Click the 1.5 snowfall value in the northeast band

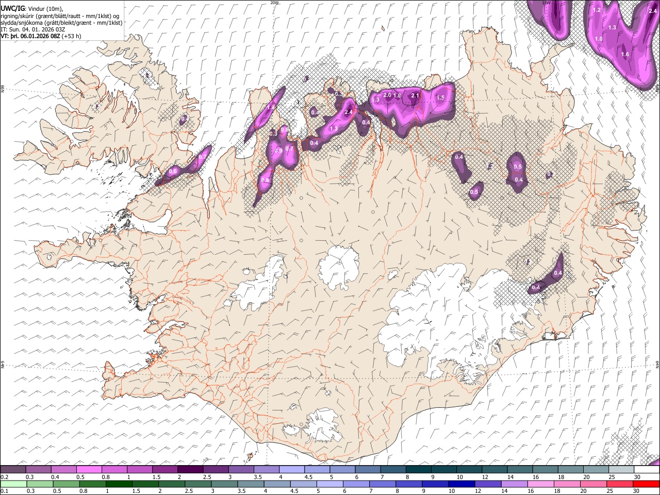(x=440, y=97)
